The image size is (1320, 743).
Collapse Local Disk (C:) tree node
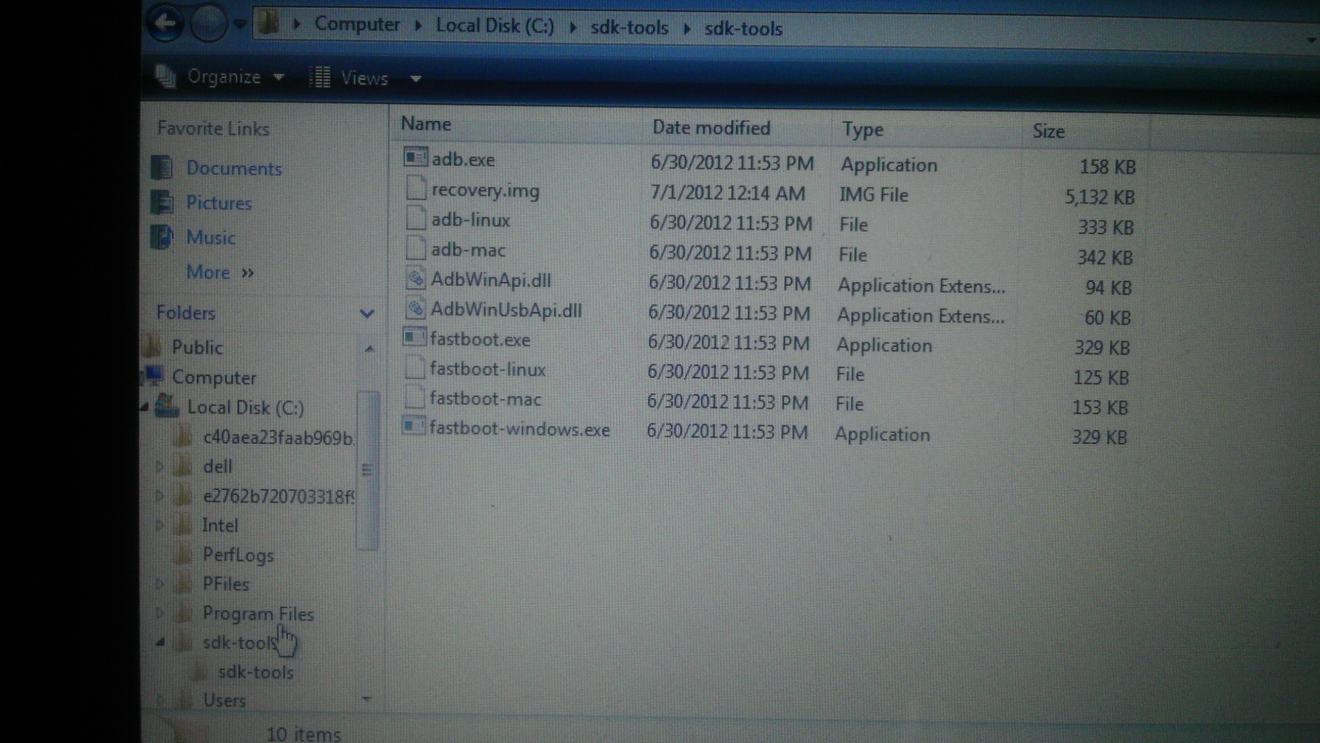pyautogui.click(x=144, y=408)
